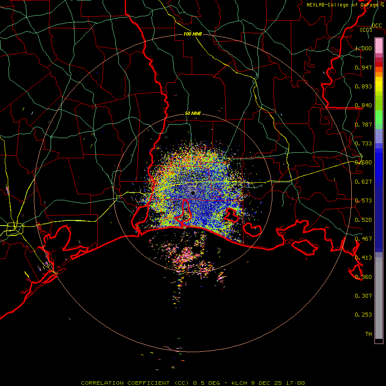The width and height of the screenshot is (386, 386).
Task: Click the 0.733 scale value
Action: pyautogui.click(x=363, y=144)
